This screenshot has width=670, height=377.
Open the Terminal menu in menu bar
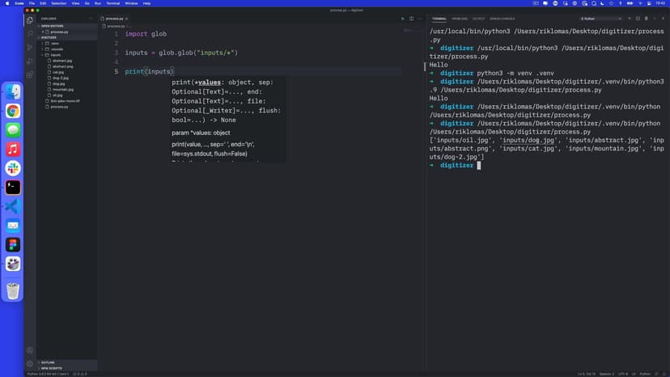(112, 3)
